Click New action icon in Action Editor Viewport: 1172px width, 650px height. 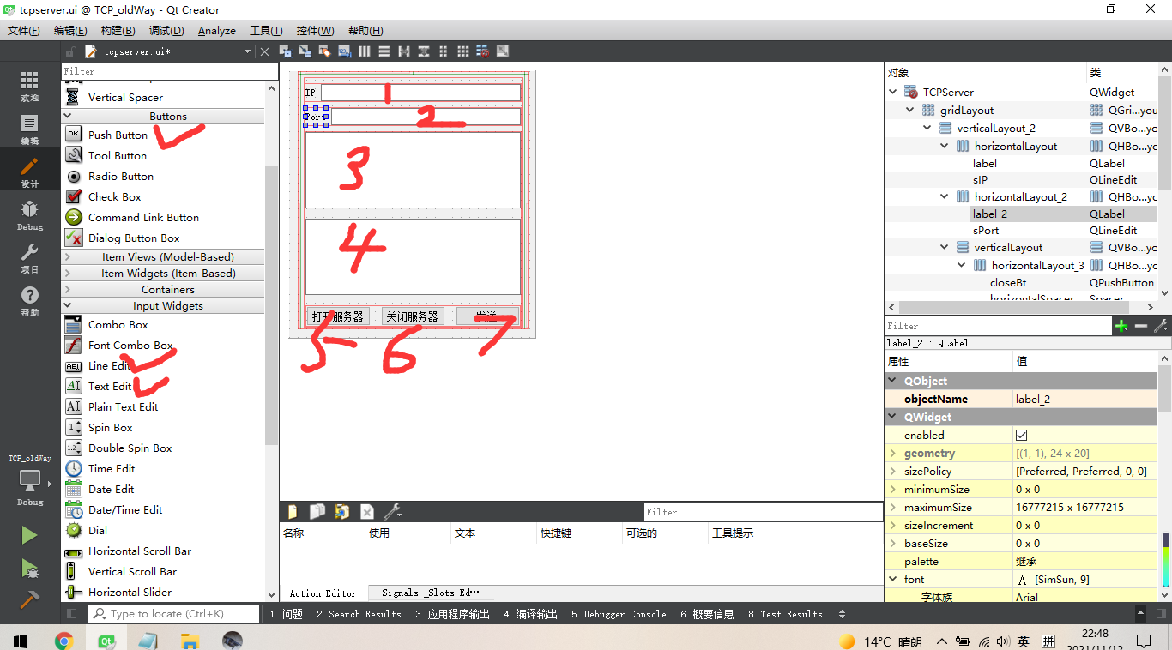[293, 512]
